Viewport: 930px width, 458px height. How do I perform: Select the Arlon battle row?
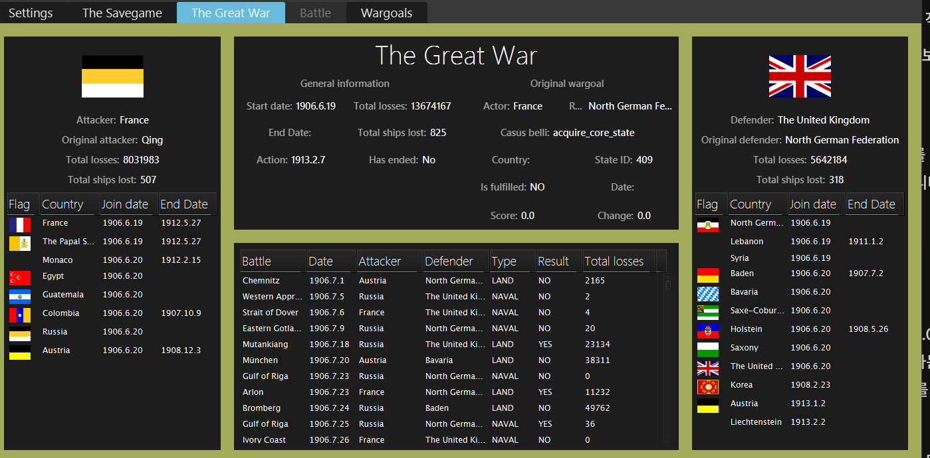[451, 392]
